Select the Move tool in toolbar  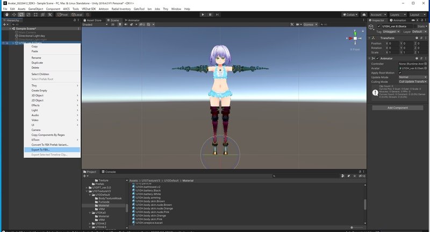14,15
